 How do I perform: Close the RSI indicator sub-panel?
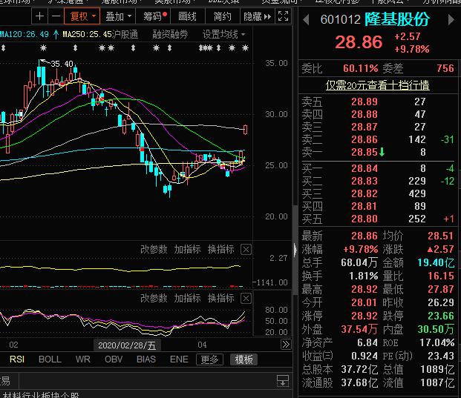click(246, 298)
